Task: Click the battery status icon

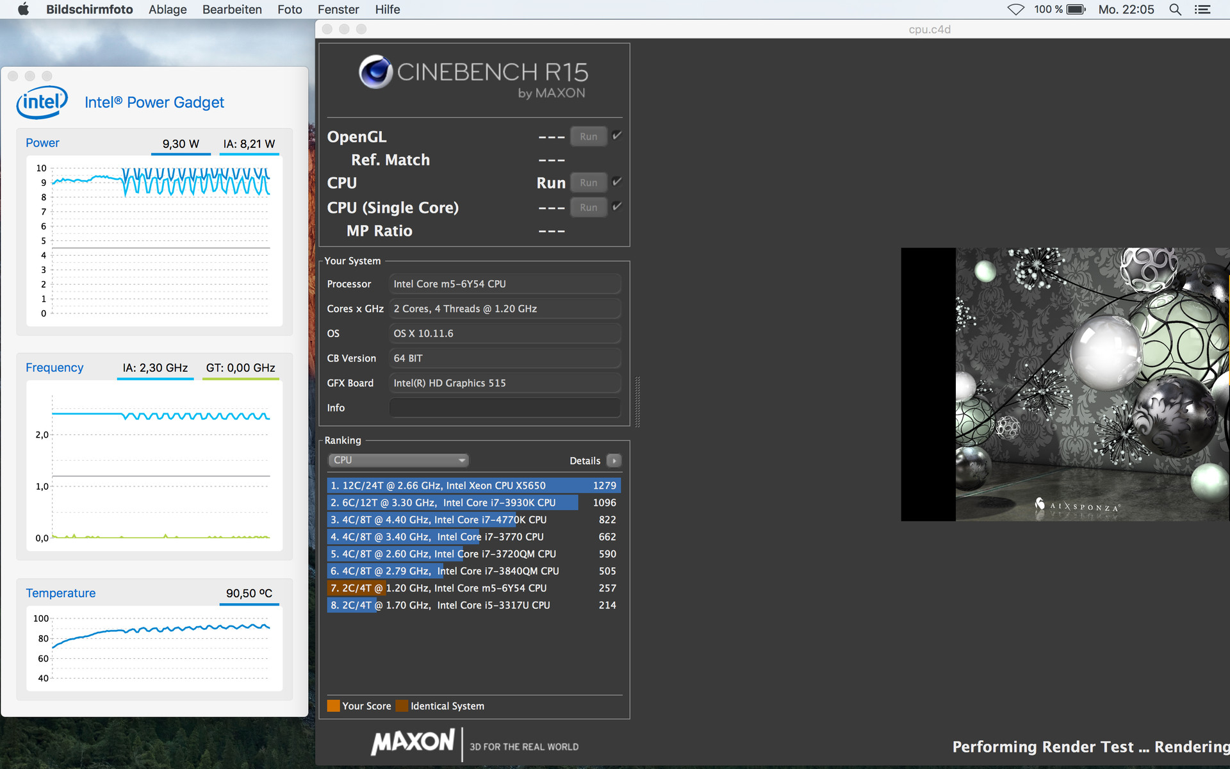Action: [1076, 10]
